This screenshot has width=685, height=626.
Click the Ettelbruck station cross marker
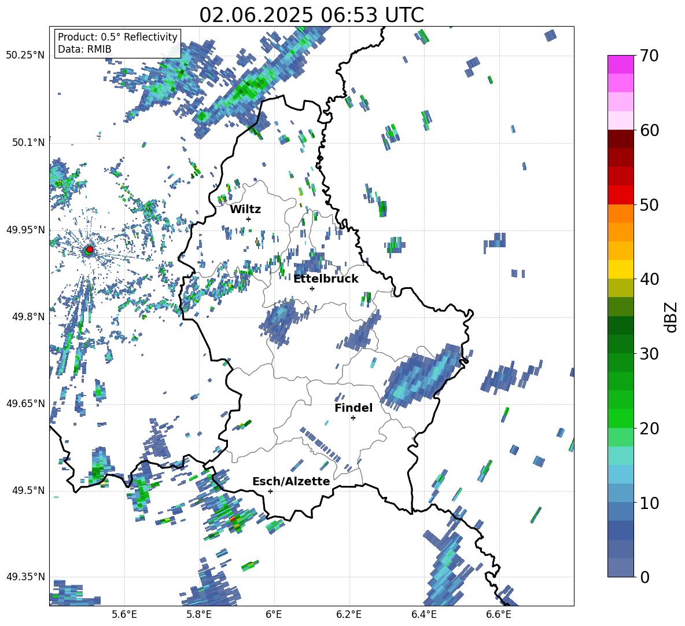pyautogui.click(x=312, y=288)
